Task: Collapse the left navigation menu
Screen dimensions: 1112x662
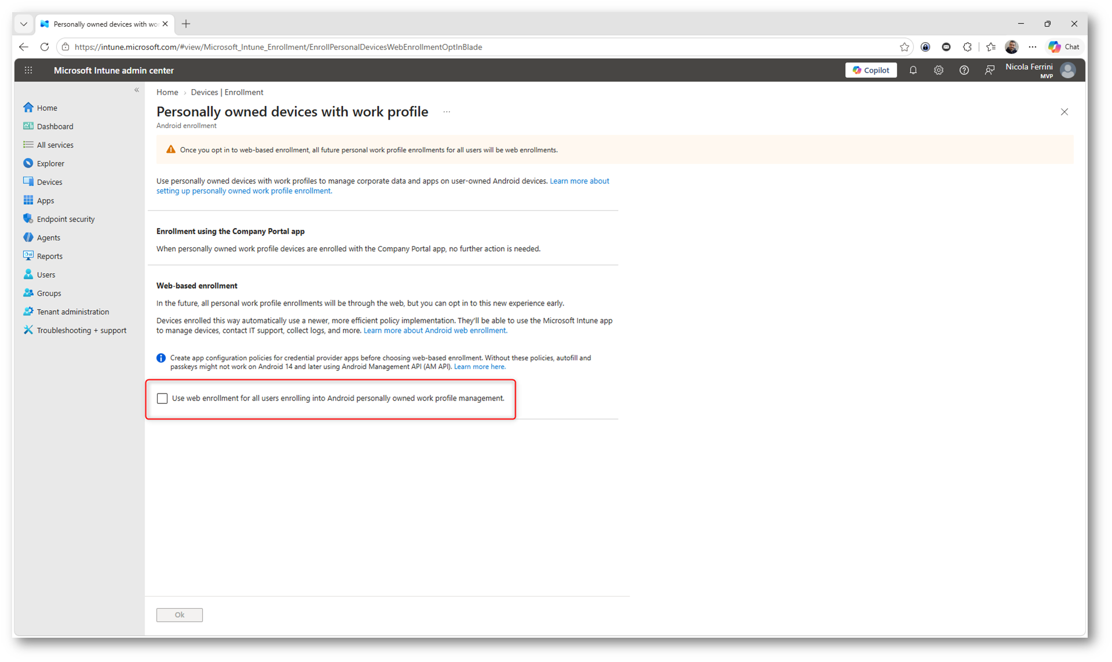Action: coord(137,90)
